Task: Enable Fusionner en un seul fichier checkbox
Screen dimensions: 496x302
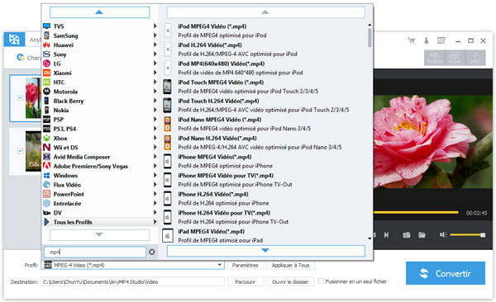Action: (x=321, y=281)
